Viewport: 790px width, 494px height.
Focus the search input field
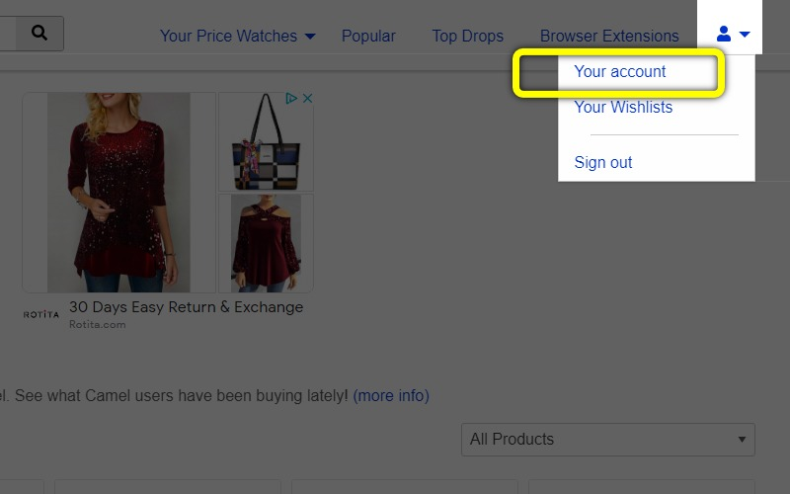(x=6, y=34)
